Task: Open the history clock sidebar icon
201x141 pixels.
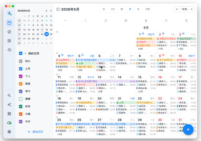Action: tap(9, 50)
